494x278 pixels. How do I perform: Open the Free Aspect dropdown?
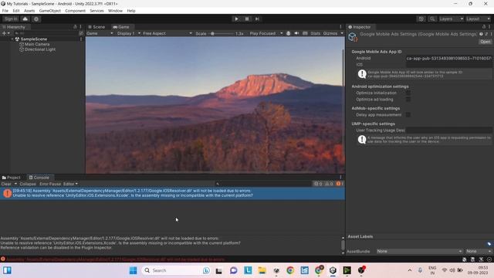tap(167, 33)
